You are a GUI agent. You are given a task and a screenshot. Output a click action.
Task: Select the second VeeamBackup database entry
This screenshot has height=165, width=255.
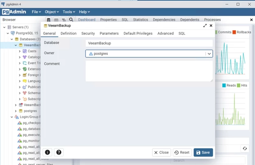click(x=32, y=105)
